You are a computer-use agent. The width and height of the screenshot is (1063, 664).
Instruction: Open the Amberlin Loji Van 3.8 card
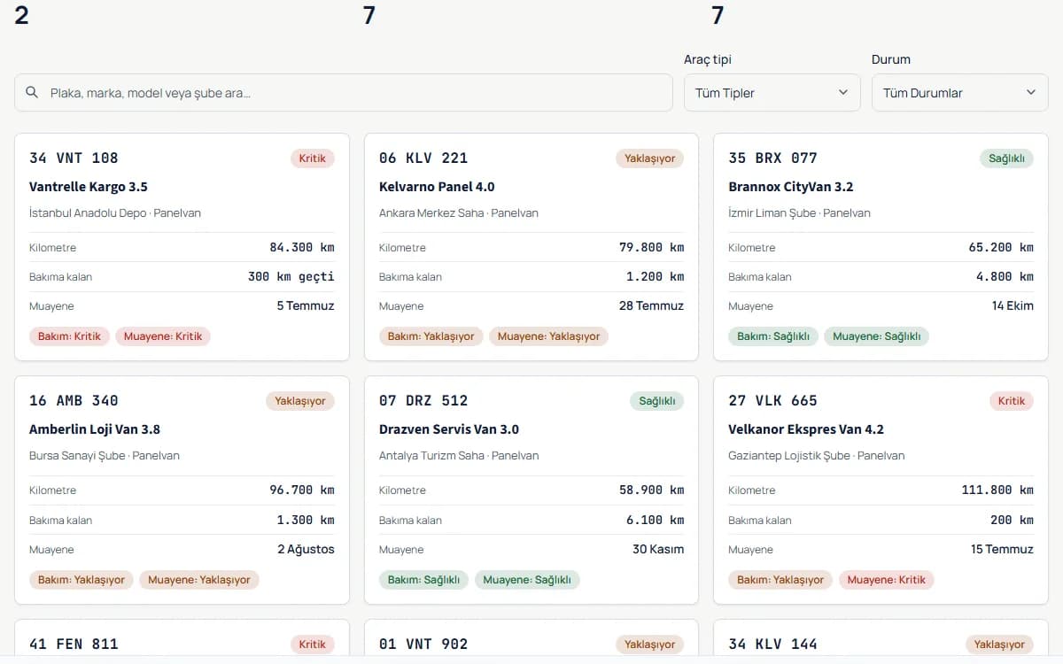coord(182,490)
